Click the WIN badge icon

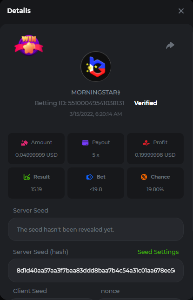29,45
